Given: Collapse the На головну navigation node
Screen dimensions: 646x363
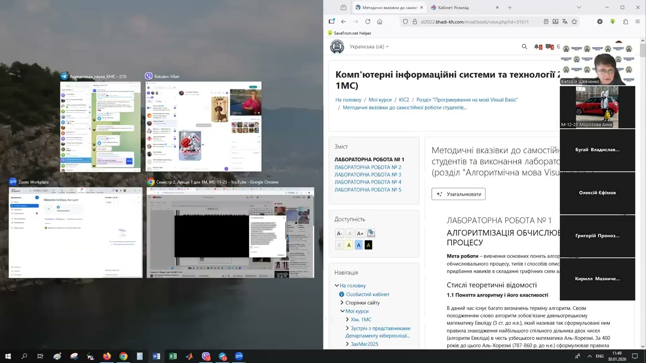Looking at the screenshot, I should coord(337,285).
